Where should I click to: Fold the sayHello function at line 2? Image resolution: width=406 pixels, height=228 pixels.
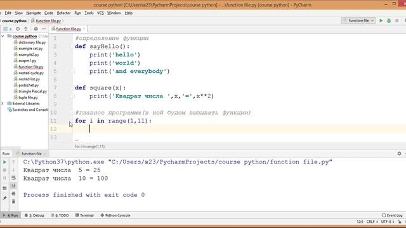tap(72, 46)
